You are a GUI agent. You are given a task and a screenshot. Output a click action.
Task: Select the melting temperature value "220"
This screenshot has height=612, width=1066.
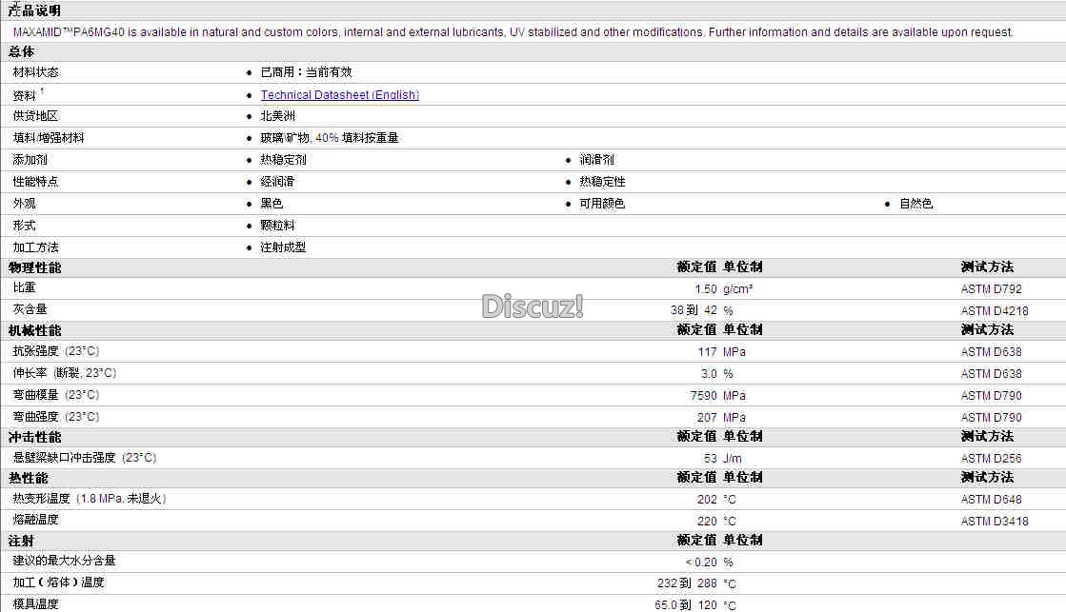click(x=707, y=521)
